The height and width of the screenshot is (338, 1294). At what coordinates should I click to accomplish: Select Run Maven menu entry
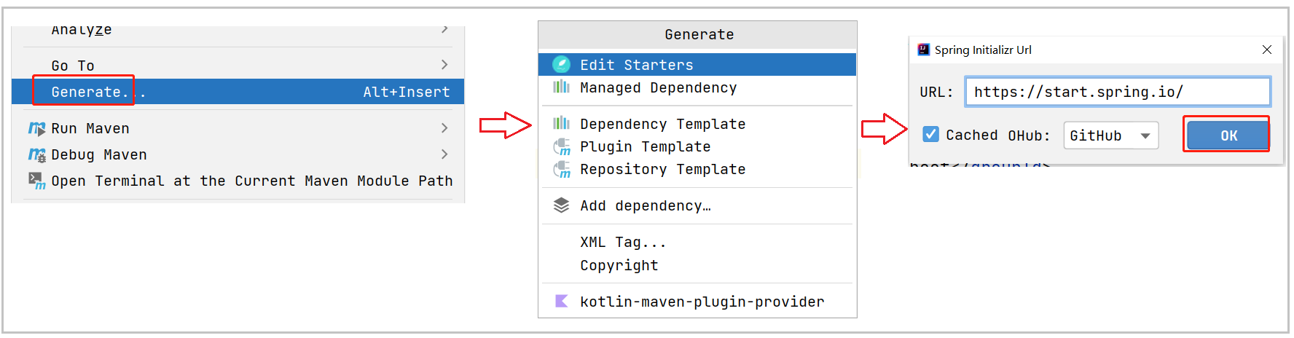238,128
